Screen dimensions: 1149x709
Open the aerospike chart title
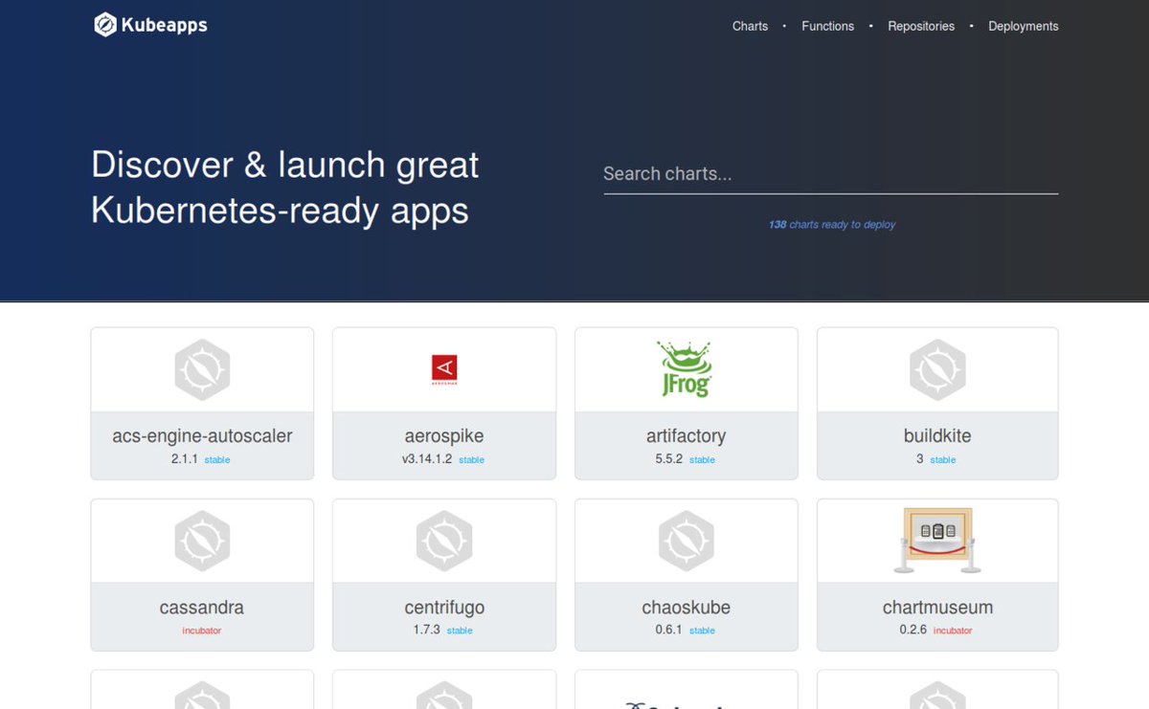pyautogui.click(x=444, y=436)
